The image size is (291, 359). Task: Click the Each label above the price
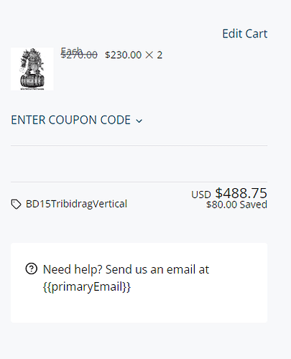pyautogui.click(x=71, y=50)
